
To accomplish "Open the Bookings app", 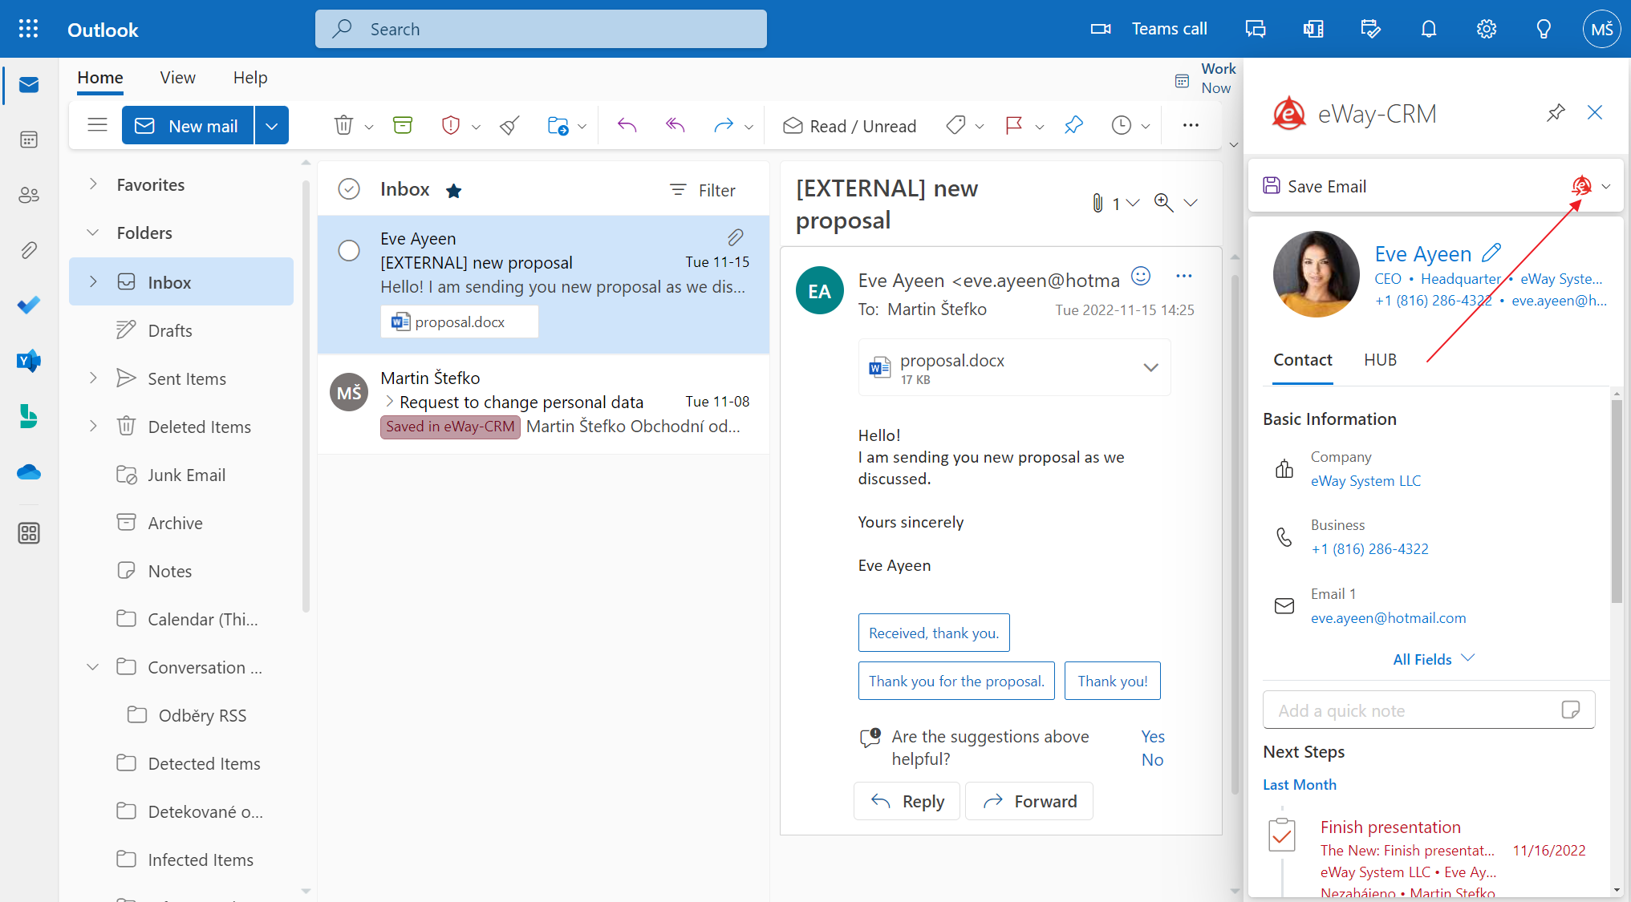I will pos(29,416).
